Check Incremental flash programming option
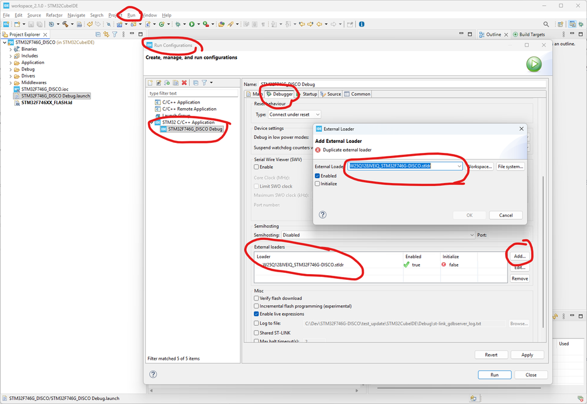587x404 pixels. tap(256, 306)
